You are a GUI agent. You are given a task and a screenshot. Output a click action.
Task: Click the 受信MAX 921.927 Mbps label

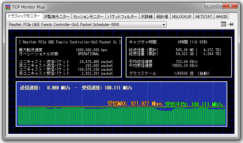pos(135,103)
